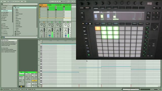Image resolution: width=162 pixels, height=91 pixels.
Task: Select the Audio Effects category icon
Action: [2, 12]
